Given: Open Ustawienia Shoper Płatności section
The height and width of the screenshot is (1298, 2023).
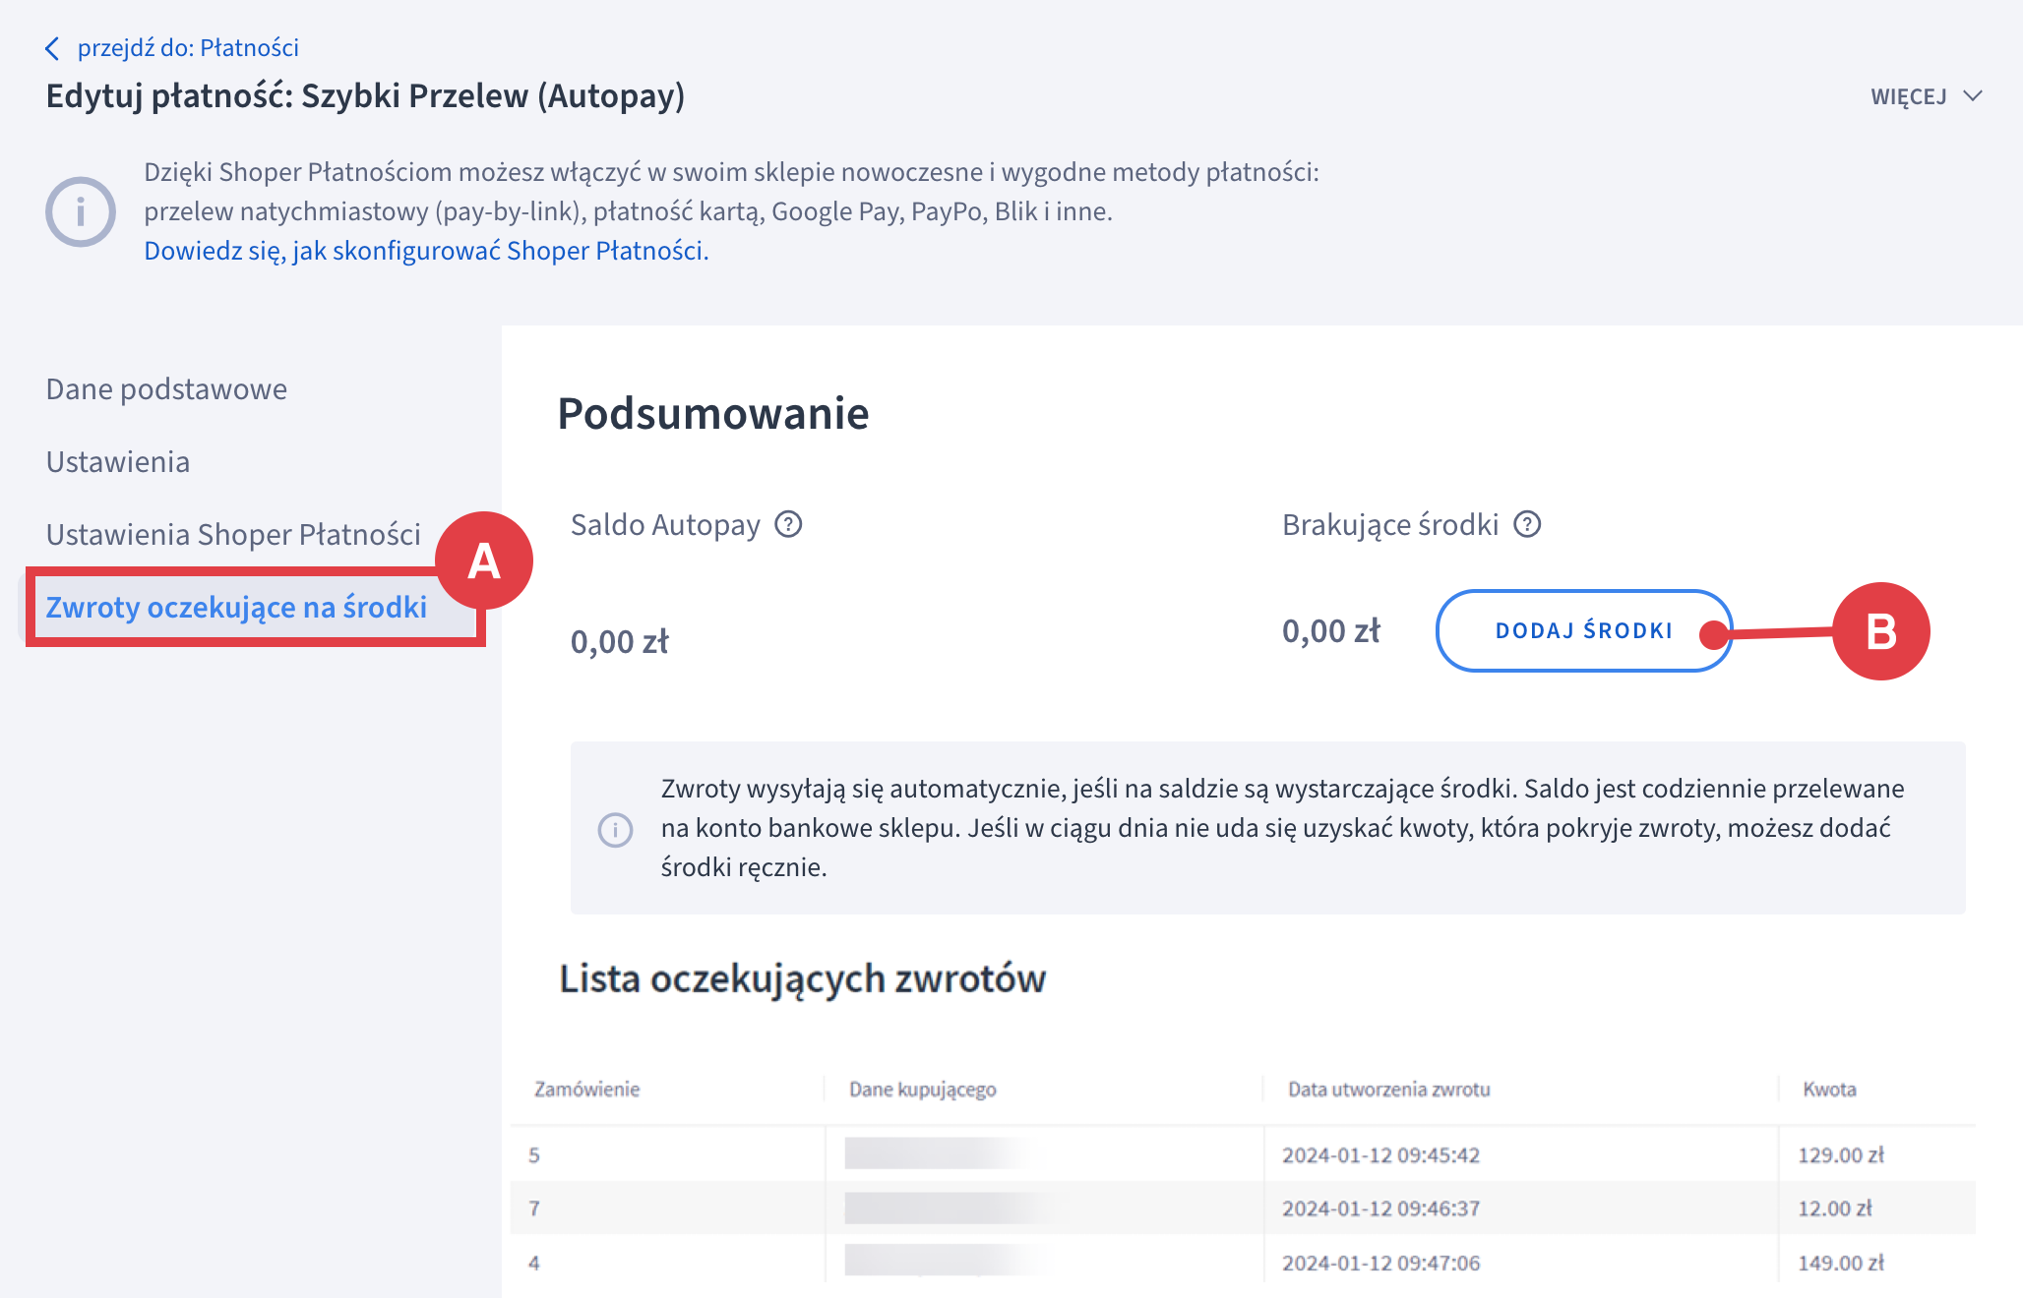Looking at the screenshot, I should 233,534.
